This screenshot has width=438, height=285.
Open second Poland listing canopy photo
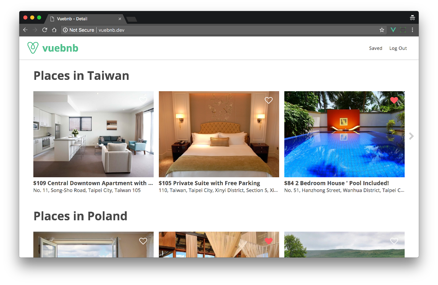click(219, 244)
